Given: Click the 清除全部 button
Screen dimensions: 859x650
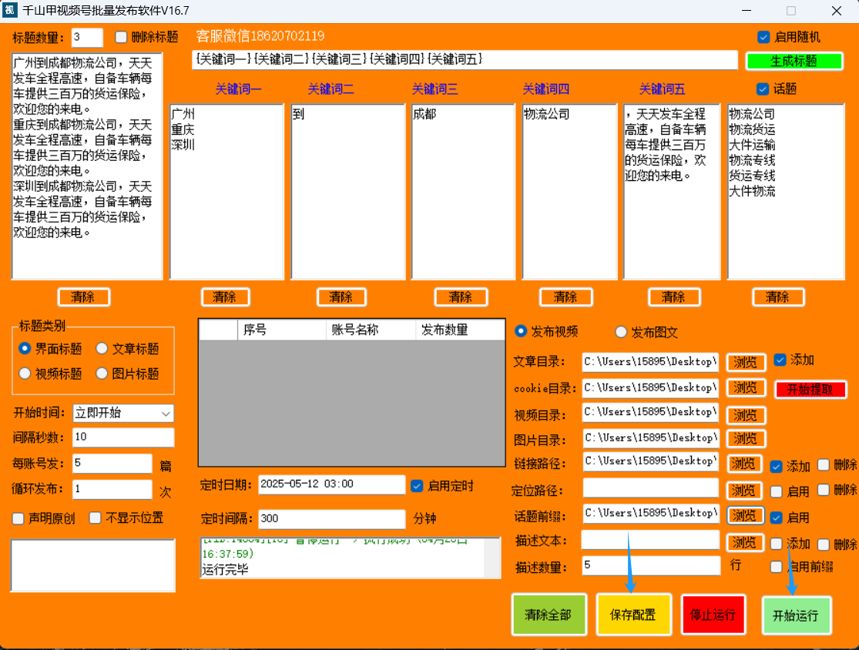Looking at the screenshot, I should point(549,615).
